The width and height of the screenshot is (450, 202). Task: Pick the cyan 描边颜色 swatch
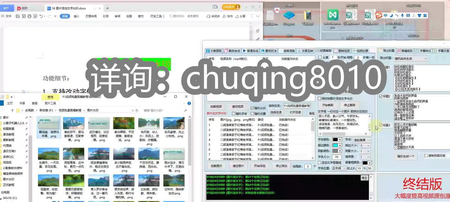335,146
